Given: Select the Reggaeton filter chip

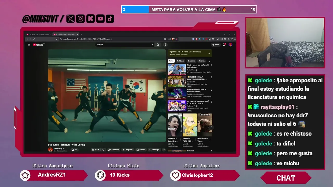Looking at the screenshot, I should (x=191, y=61).
